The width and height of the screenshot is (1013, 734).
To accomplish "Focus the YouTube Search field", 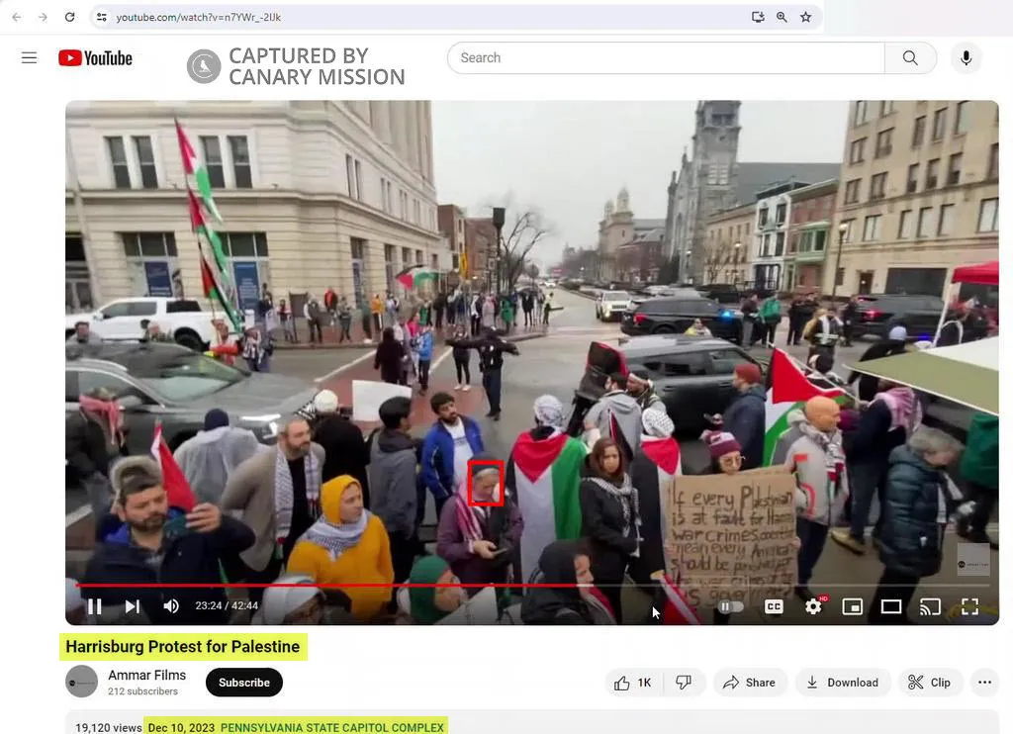I will tap(666, 57).
